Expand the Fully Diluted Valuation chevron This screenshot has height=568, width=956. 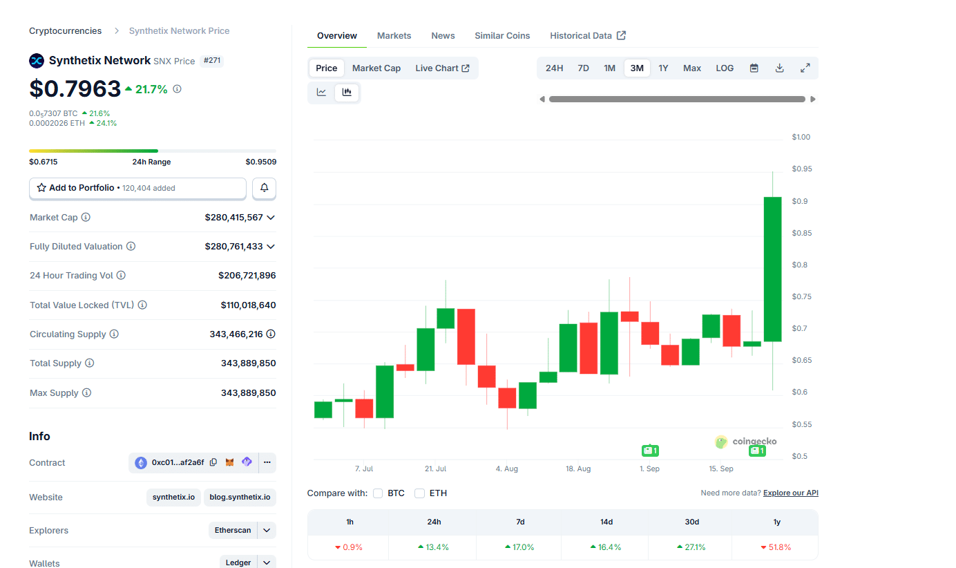pyautogui.click(x=271, y=247)
